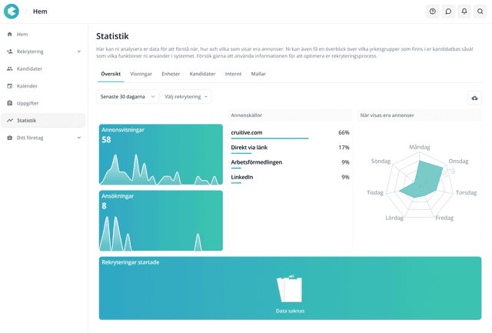
Task: Switch to the Visningar tab
Action: 141,74
